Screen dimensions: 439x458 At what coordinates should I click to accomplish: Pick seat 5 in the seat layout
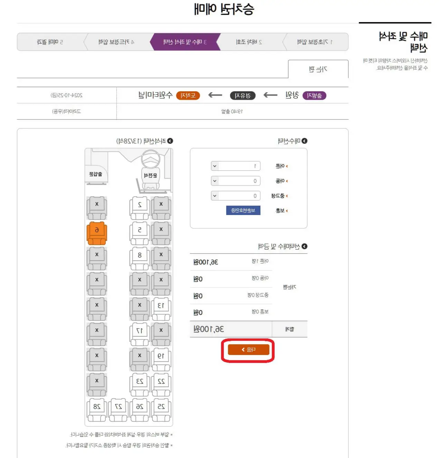click(x=140, y=233)
